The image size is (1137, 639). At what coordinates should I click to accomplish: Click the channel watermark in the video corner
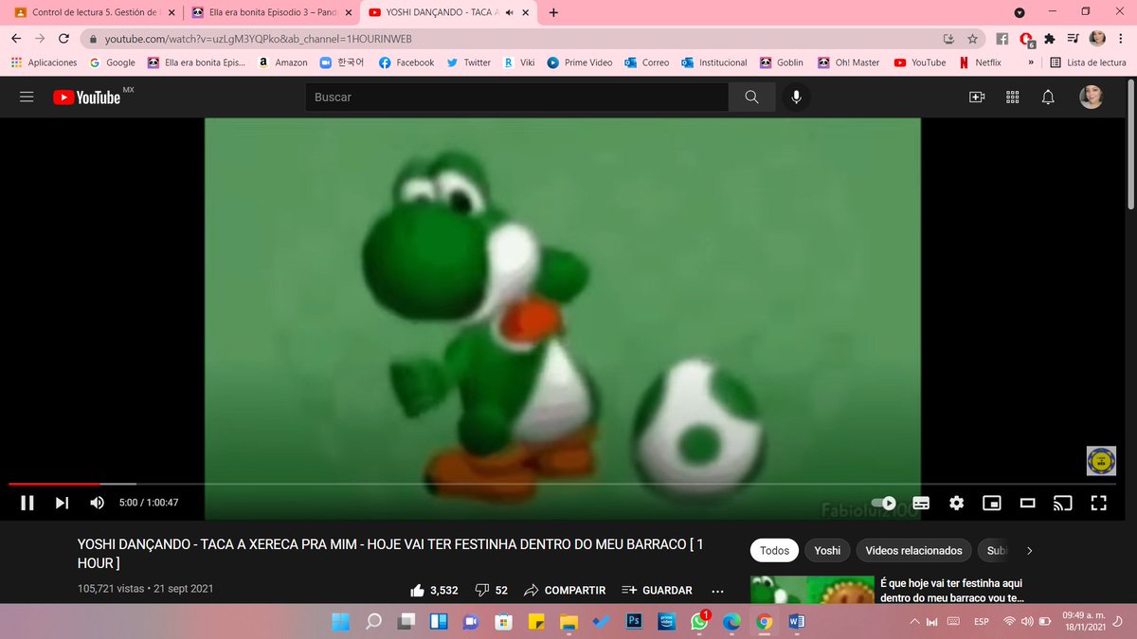pyautogui.click(x=1100, y=461)
